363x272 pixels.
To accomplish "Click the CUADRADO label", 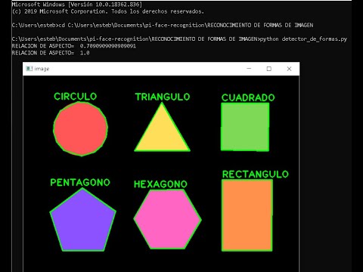I will tap(248, 97).
